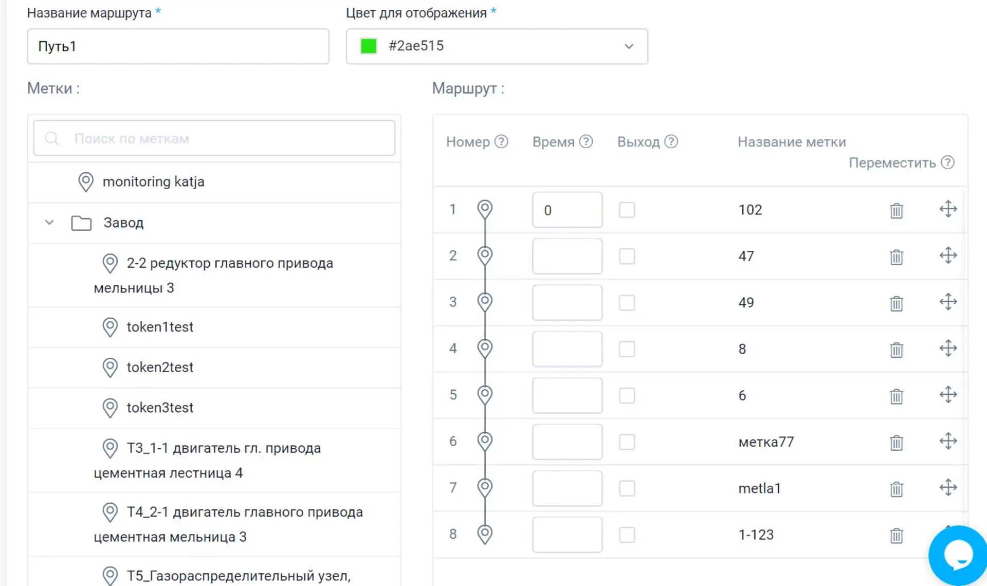
Task: Select token2test label in the list
Action: click(x=160, y=367)
